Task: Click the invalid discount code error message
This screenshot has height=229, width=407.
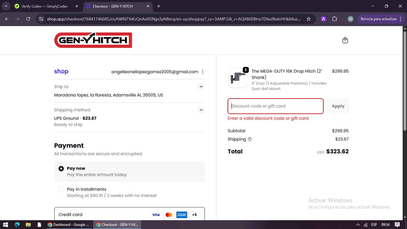Action: (x=268, y=118)
